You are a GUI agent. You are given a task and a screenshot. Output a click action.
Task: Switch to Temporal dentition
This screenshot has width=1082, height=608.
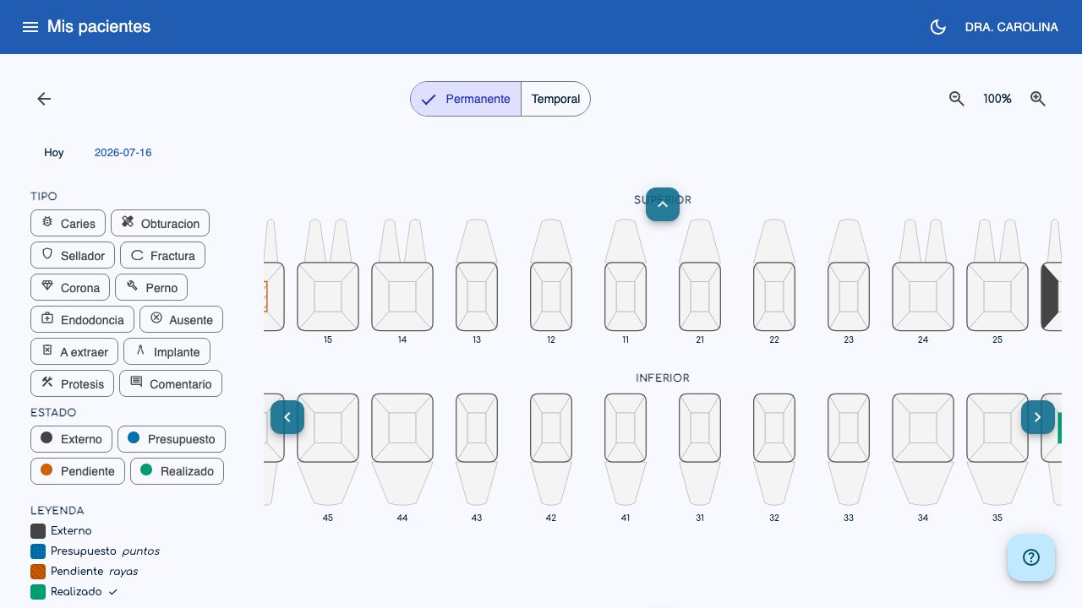(555, 99)
